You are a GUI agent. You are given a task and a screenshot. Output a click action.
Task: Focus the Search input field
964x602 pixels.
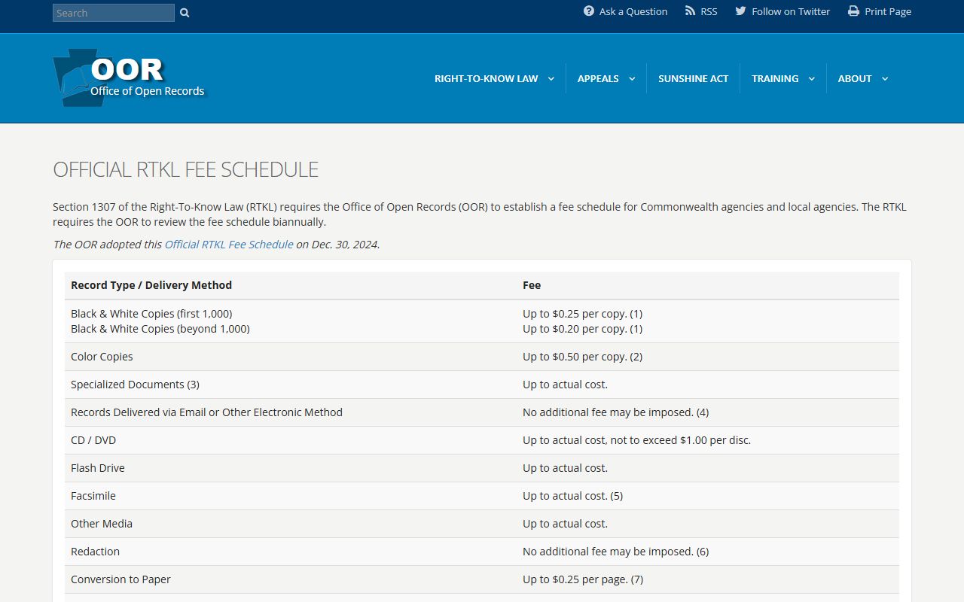(113, 13)
